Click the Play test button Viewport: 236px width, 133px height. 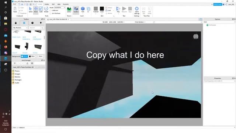(x=118, y=9)
